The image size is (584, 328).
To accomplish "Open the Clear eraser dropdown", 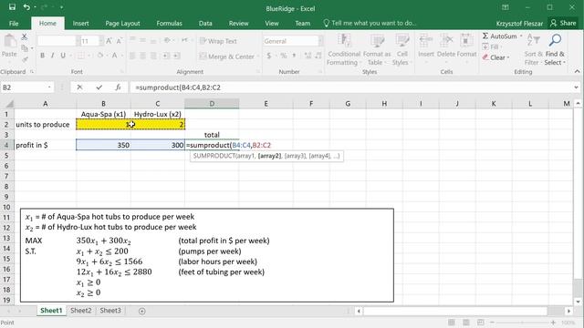I will [495, 57].
